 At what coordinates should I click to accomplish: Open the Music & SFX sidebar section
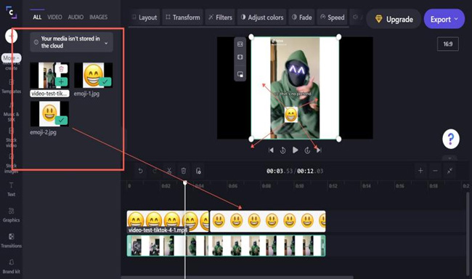[x=11, y=112]
